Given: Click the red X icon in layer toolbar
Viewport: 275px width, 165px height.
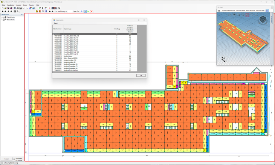Looking at the screenshot, I should coord(92,11).
